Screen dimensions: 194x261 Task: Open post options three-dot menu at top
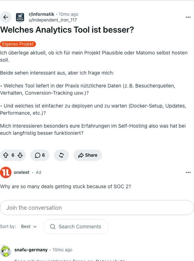[188, 17]
